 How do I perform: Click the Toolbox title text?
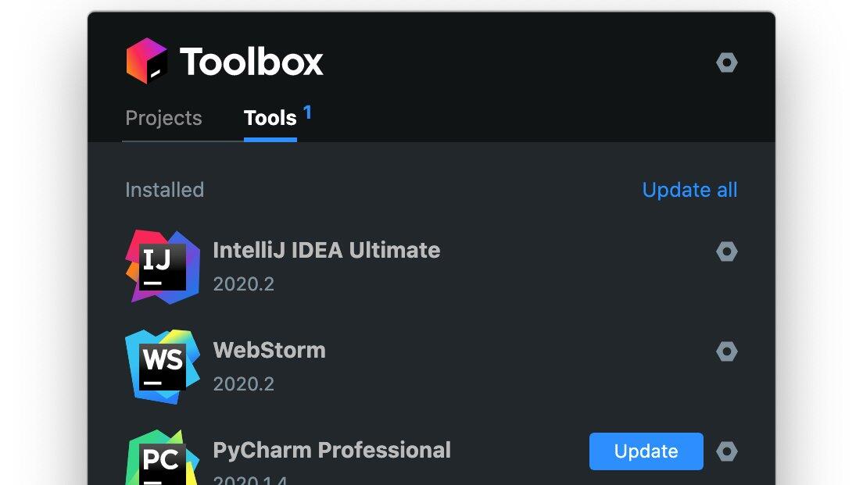coord(251,62)
